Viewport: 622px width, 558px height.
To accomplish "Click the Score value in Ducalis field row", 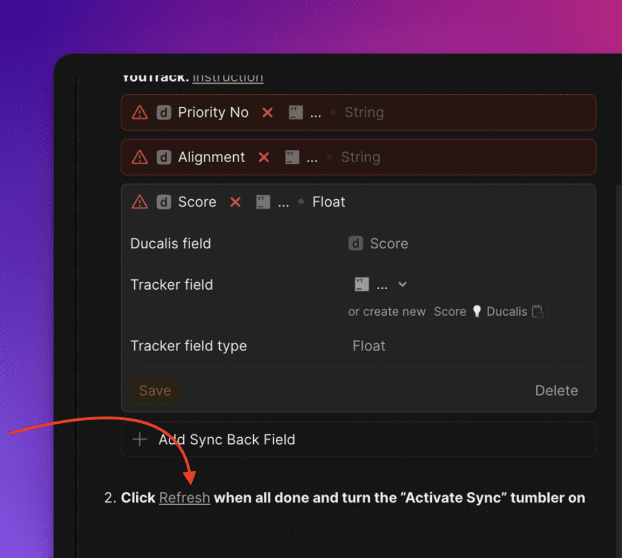I will pos(389,243).
